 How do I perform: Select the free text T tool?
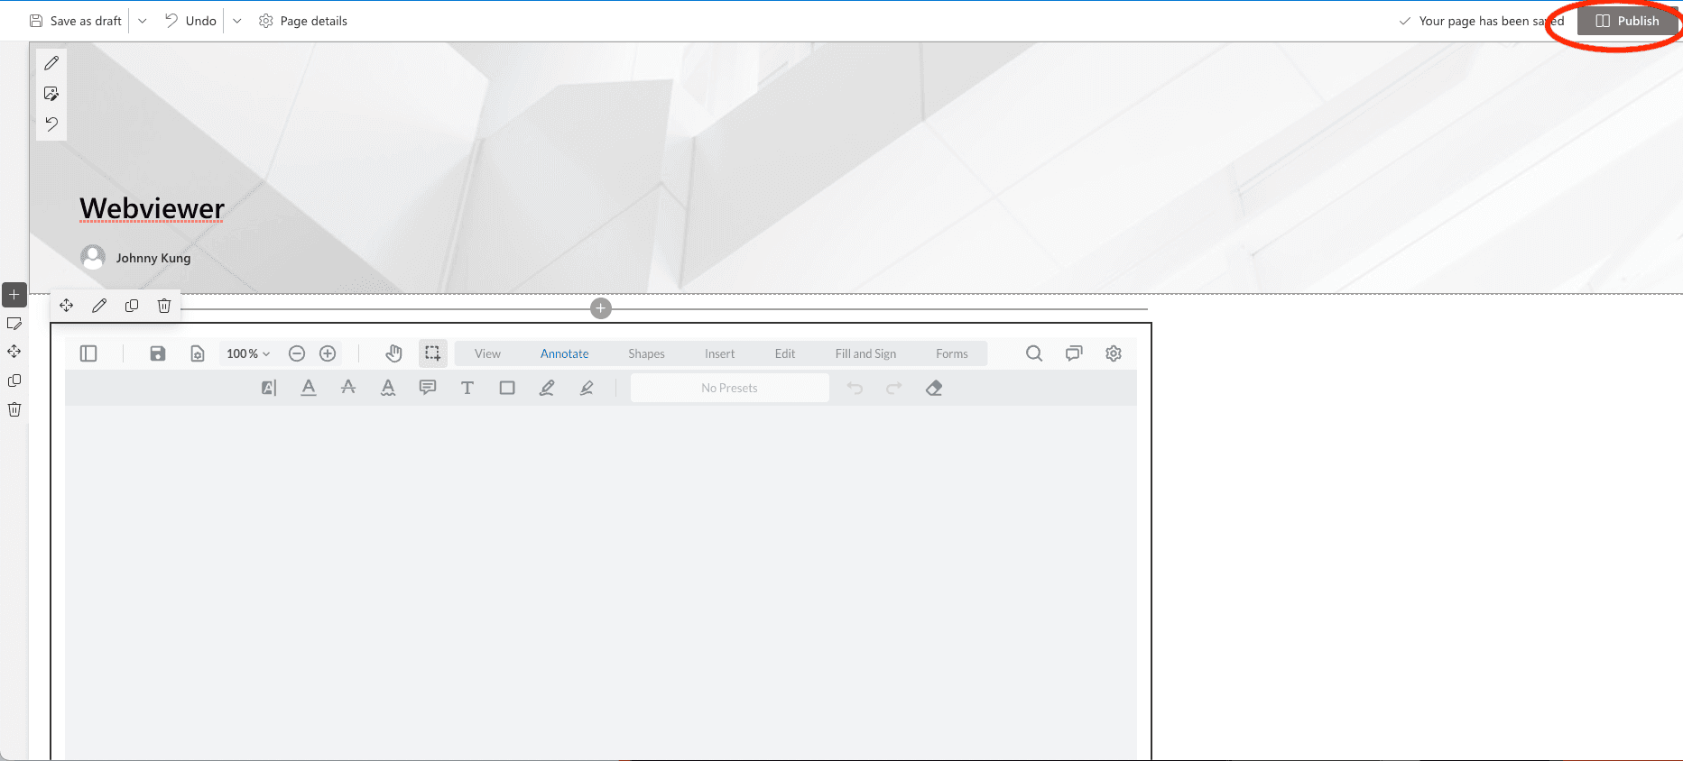coord(467,388)
